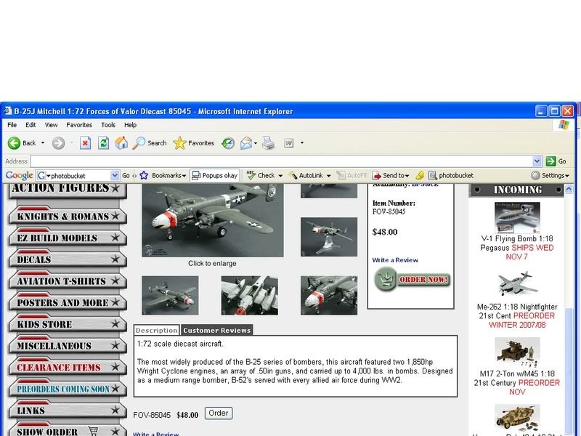Click the Forward arrow icon
This screenshot has height=436, width=581.
tap(58, 143)
